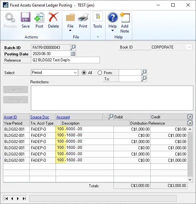Open the Tools icon
196x204 pixels.
click(98, 16)
